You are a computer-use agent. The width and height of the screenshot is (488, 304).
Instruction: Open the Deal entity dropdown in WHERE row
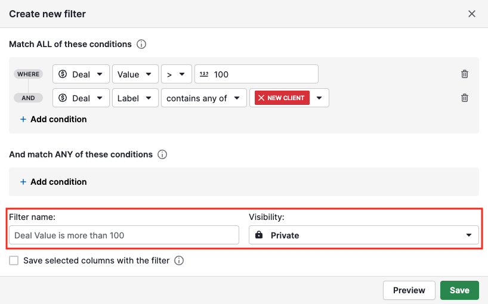81,75
